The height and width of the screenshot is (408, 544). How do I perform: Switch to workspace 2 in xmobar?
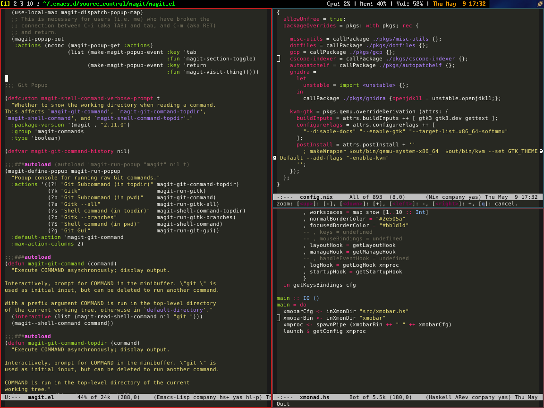coord(15,4)
